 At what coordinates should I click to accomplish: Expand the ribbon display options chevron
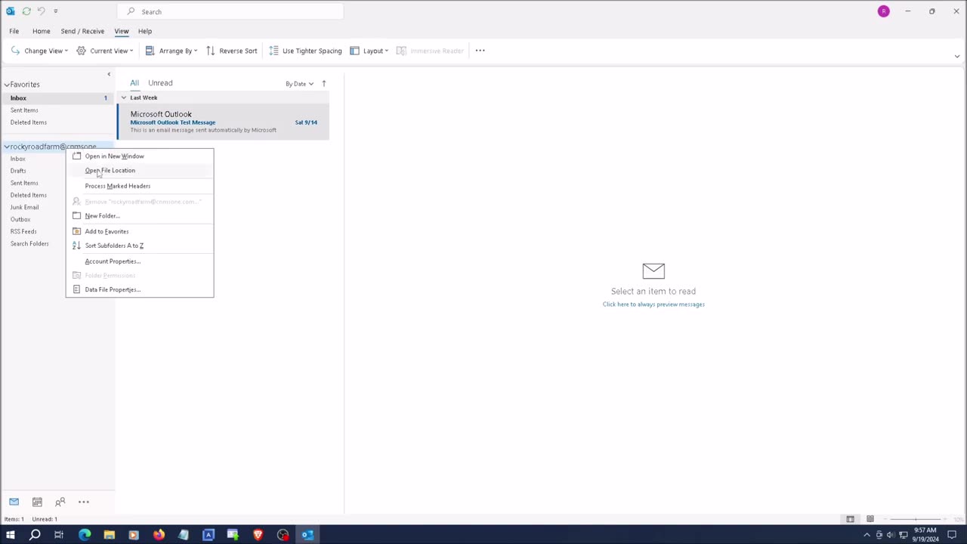[956, 56]
